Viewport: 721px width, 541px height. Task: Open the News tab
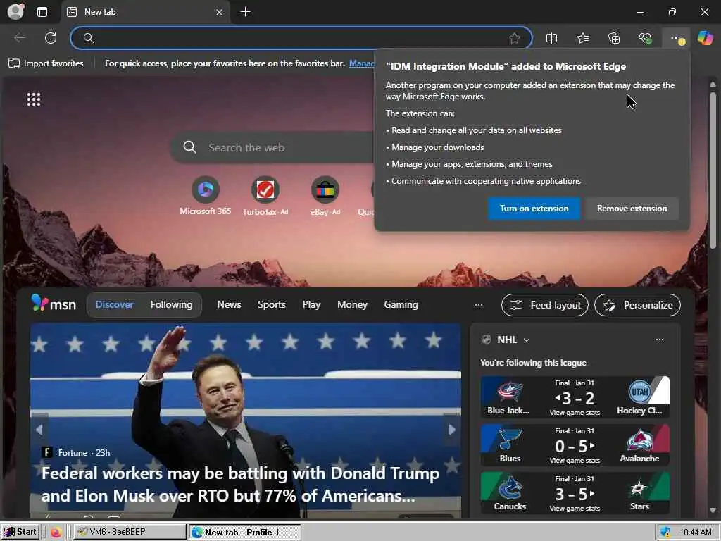pos(229,304)
